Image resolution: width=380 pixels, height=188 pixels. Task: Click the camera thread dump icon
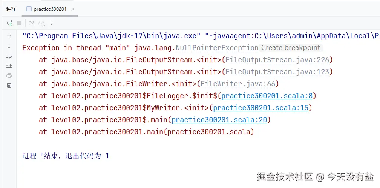pyautogui.click(x=32, y=23)
